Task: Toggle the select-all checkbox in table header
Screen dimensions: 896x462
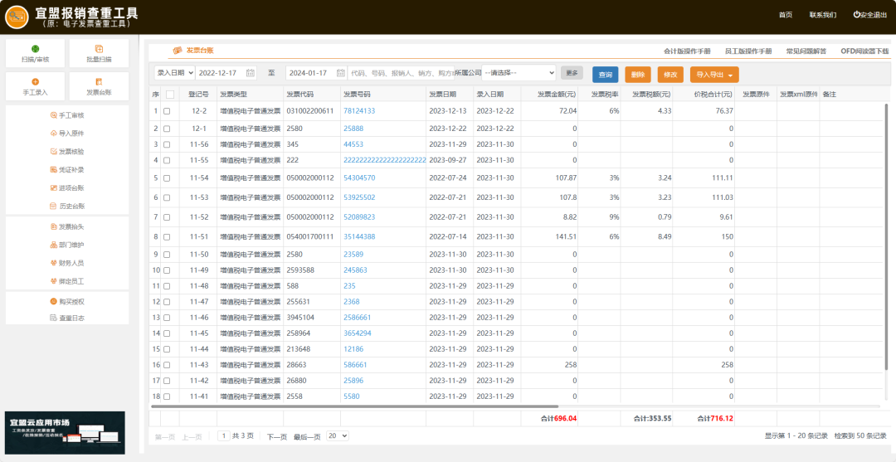Action: [x=170, y=95]
